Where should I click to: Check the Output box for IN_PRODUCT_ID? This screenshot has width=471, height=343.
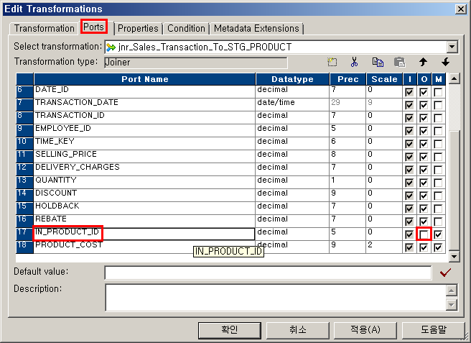pyautogui.click(x=424, y=234)
